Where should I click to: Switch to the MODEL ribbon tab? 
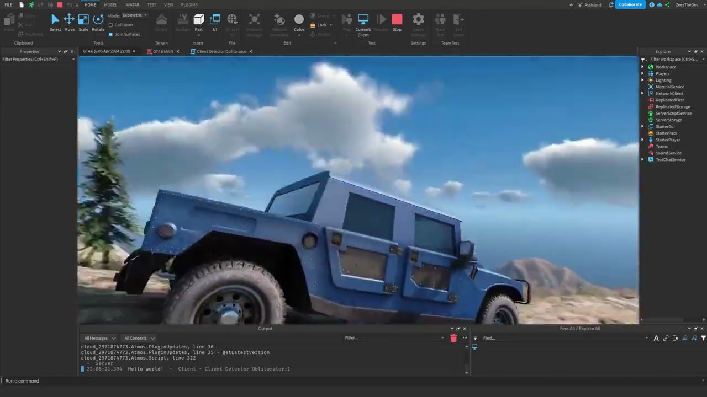(110, 4)
